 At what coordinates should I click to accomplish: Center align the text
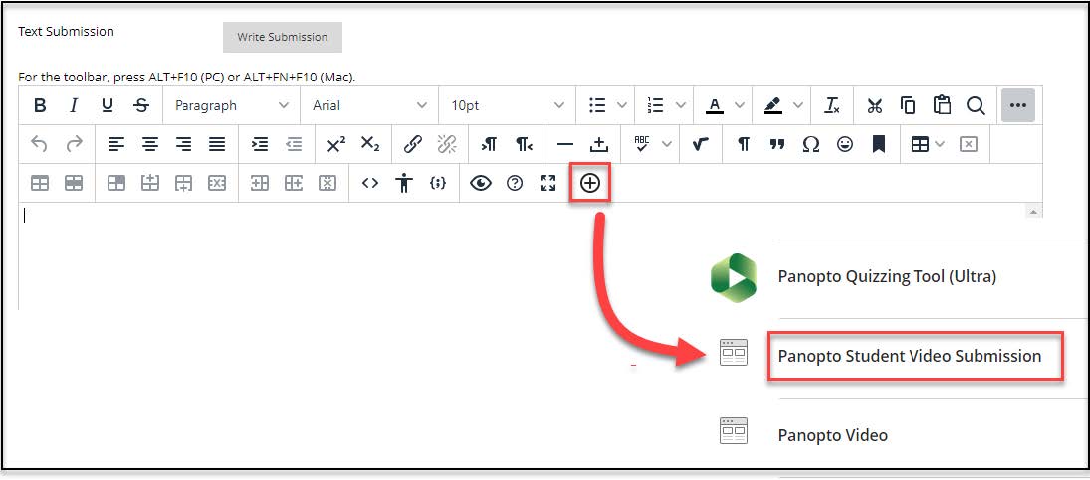point(149,144)
